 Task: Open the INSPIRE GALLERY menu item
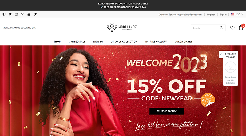click(x=156, y=42)
